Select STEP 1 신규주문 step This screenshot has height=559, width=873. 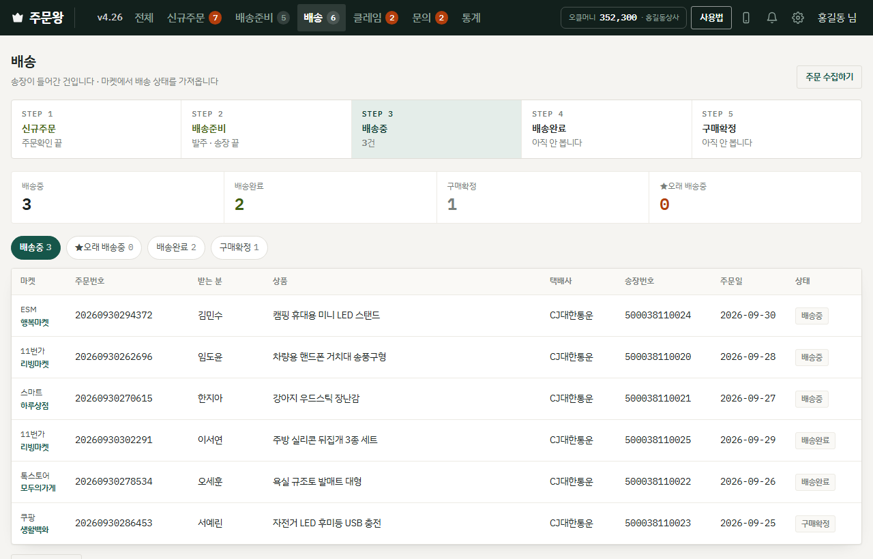pos(96,129)
